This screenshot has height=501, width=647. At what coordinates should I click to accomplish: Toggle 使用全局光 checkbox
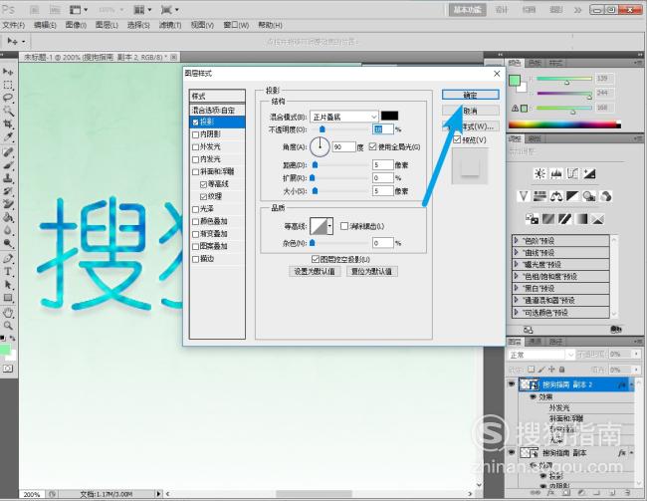(x=372, y=146)
